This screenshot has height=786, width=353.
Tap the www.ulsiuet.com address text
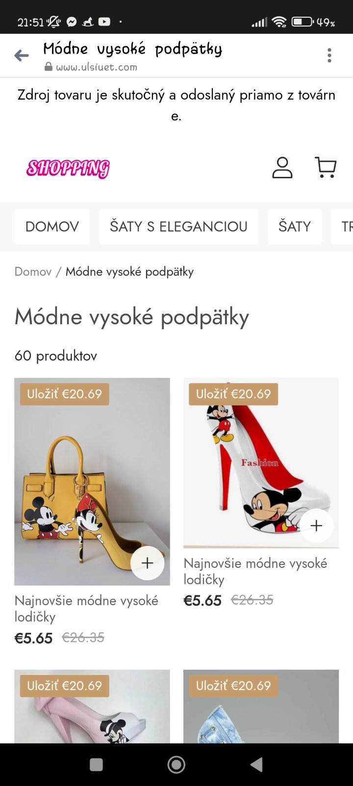pos(96,67)
